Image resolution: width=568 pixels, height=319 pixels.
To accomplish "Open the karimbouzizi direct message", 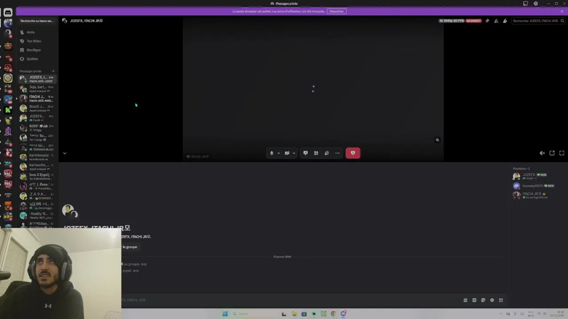I will [x=37, y=157].
